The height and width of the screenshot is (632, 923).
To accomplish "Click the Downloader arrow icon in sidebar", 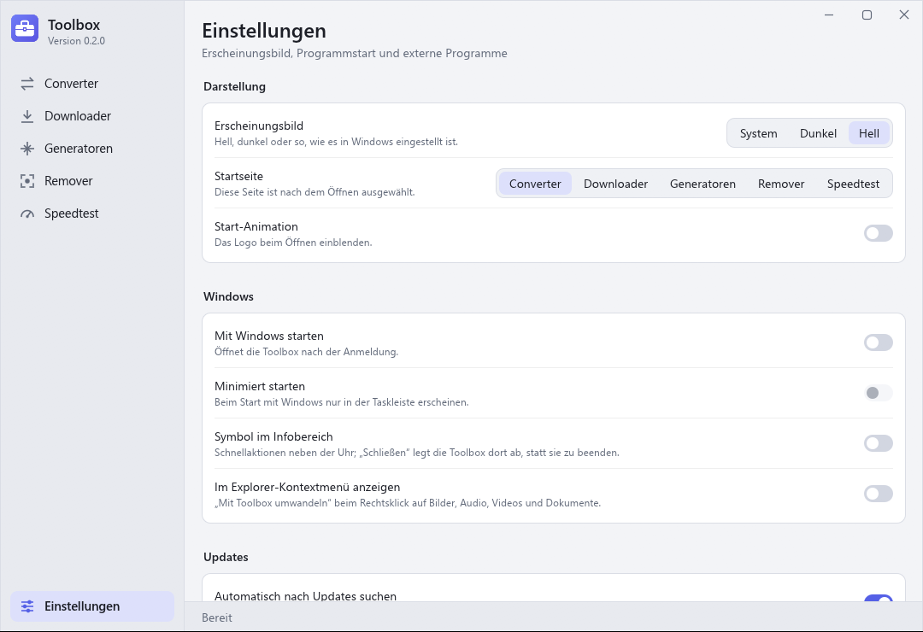I will (x=27, y=116).
